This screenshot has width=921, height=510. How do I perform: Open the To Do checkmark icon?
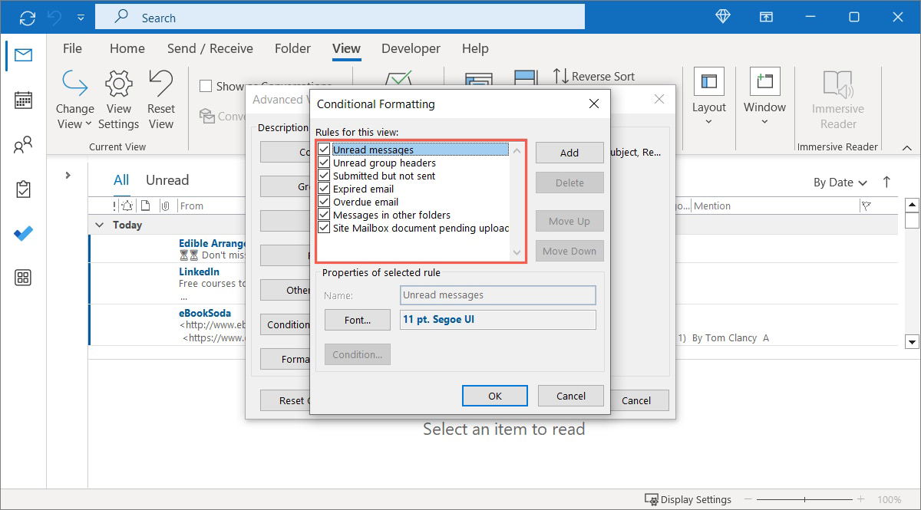tap(23, 234)
